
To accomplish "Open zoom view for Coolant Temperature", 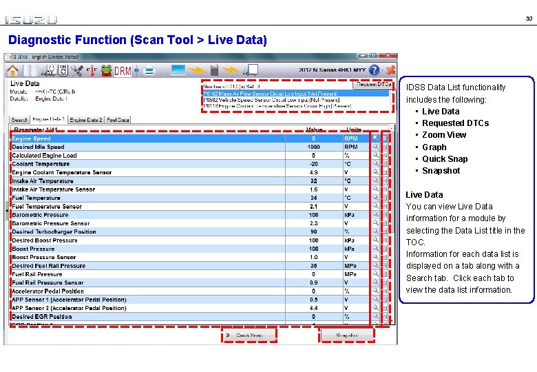I will pos(375,164).
